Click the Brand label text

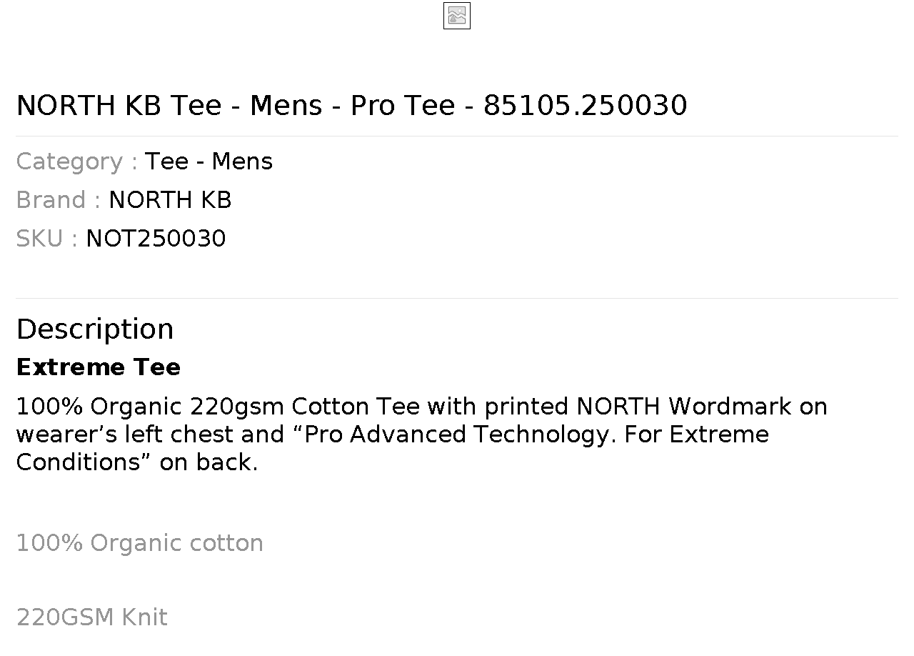pos(58,200)
